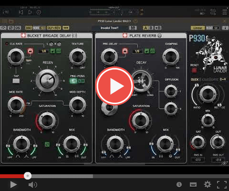The width and height of the screenshot is (229, 191).
Task: Click the save preset floppy icon
Action: (x=133, y=28)
